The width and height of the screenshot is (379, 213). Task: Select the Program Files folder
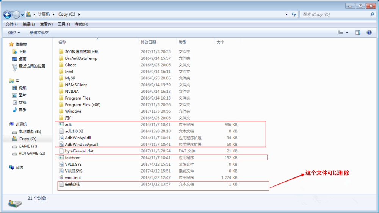coord(78,98)
